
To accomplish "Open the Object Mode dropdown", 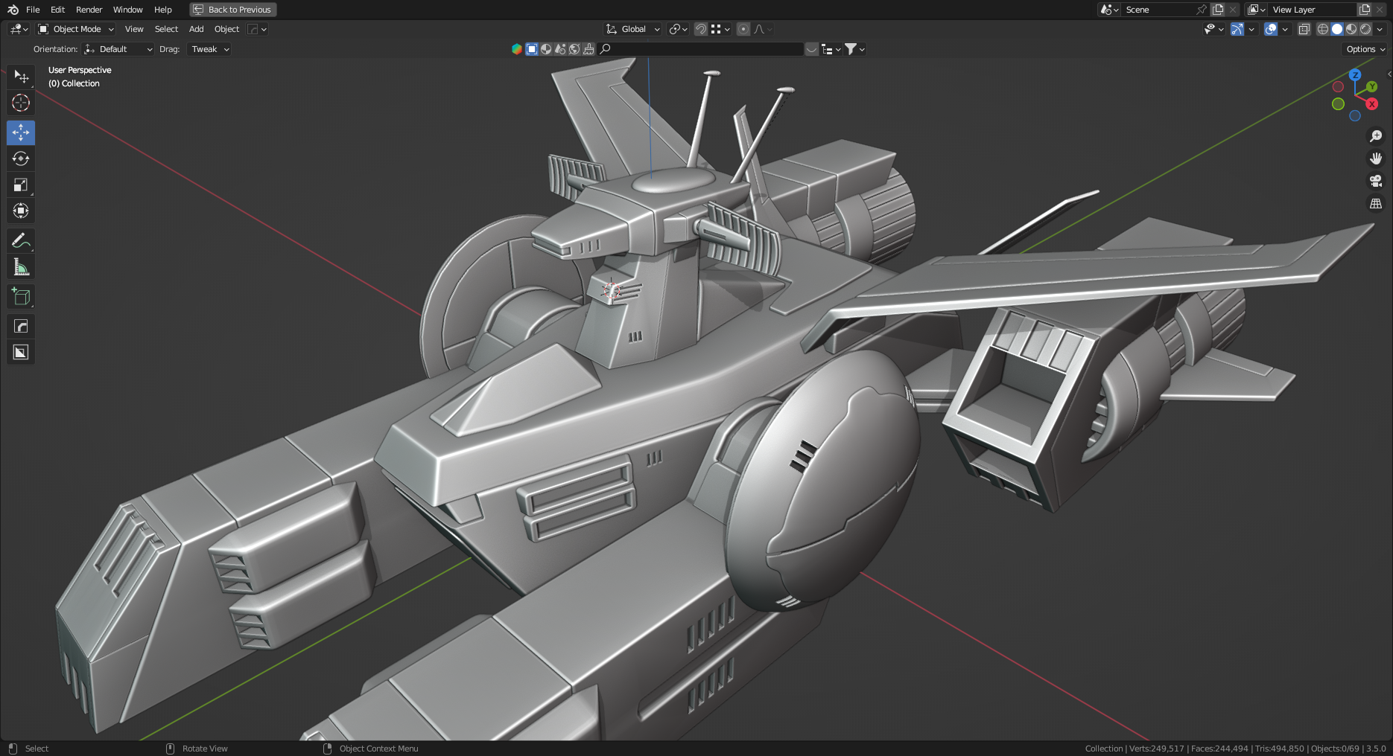I will [x=76, y=29].
